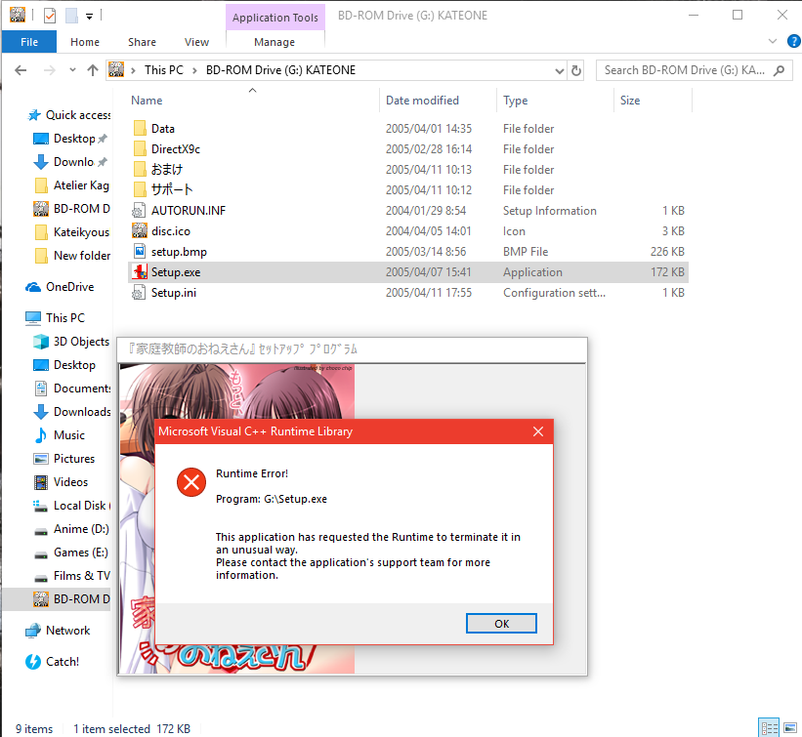This screenshot has height=737, width=802.
Task: Expand the chevron after This PC breadcrumb
Action: (x=194, y=70)
